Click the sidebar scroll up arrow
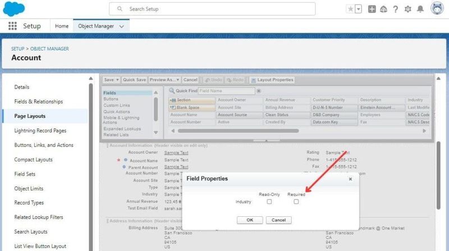The width and height of the screenshot is (449, 251). (91, 78)
